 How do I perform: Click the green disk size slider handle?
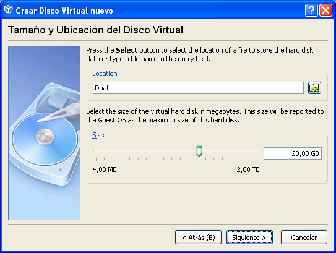pyautogui.click(x=199, y=151)
